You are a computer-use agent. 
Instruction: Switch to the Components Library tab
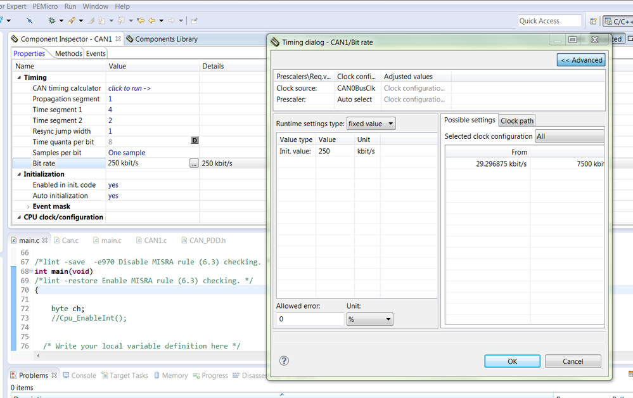(x=162, y=39)
